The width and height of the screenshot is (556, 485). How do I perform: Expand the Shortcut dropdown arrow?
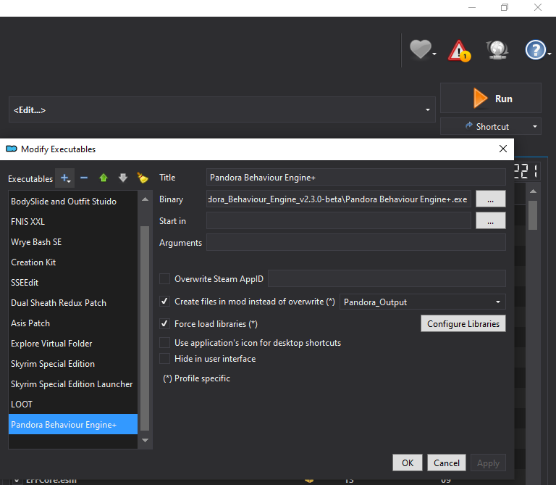(535, 126)
